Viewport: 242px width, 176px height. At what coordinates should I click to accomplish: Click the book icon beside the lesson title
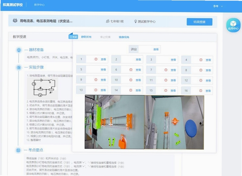15,21
